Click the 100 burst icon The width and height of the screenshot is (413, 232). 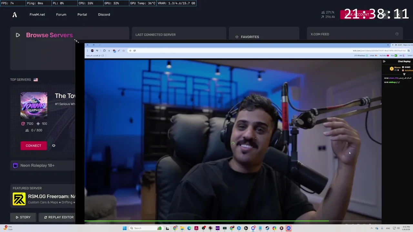(x=38, y=124)
